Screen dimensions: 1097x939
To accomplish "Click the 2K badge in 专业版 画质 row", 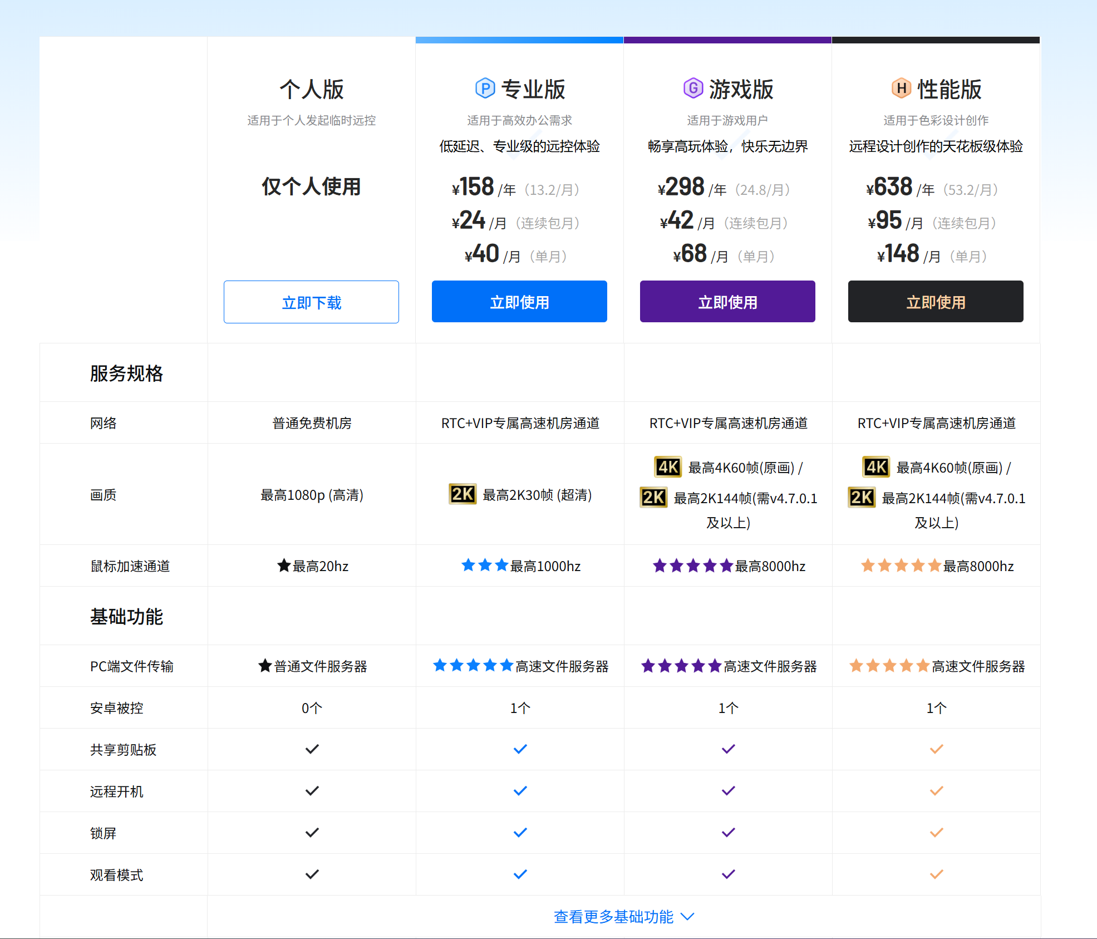I will [x=463, y=494].
